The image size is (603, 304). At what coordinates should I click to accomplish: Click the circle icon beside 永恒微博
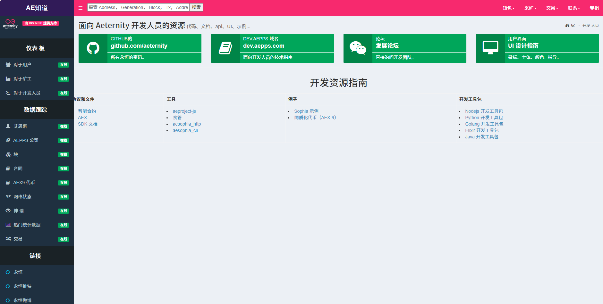point(8,300)
